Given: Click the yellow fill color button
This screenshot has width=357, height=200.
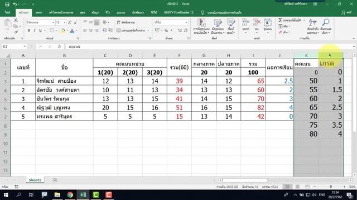Looking at the screenshot, I should tap(63, 31).
